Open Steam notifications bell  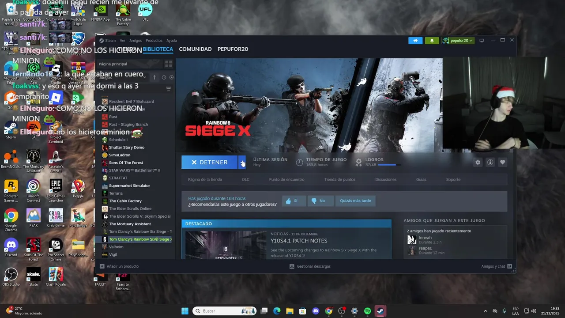(432, 41)
